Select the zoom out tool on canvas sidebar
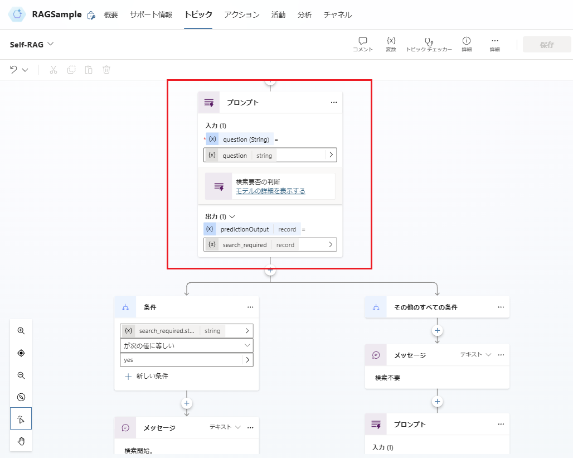This screenshot has width=573, height=458. pos(21,375)
